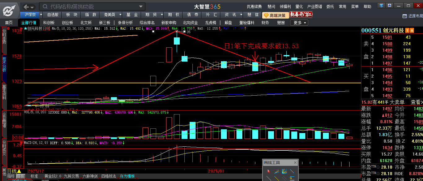Click the 新春开门红 banner
The height and width of the screenshot is (181, 423).
(301, 15)
